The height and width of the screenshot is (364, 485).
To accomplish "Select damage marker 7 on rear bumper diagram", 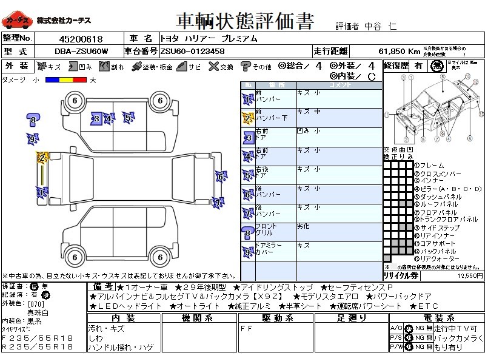I will 218,203.
